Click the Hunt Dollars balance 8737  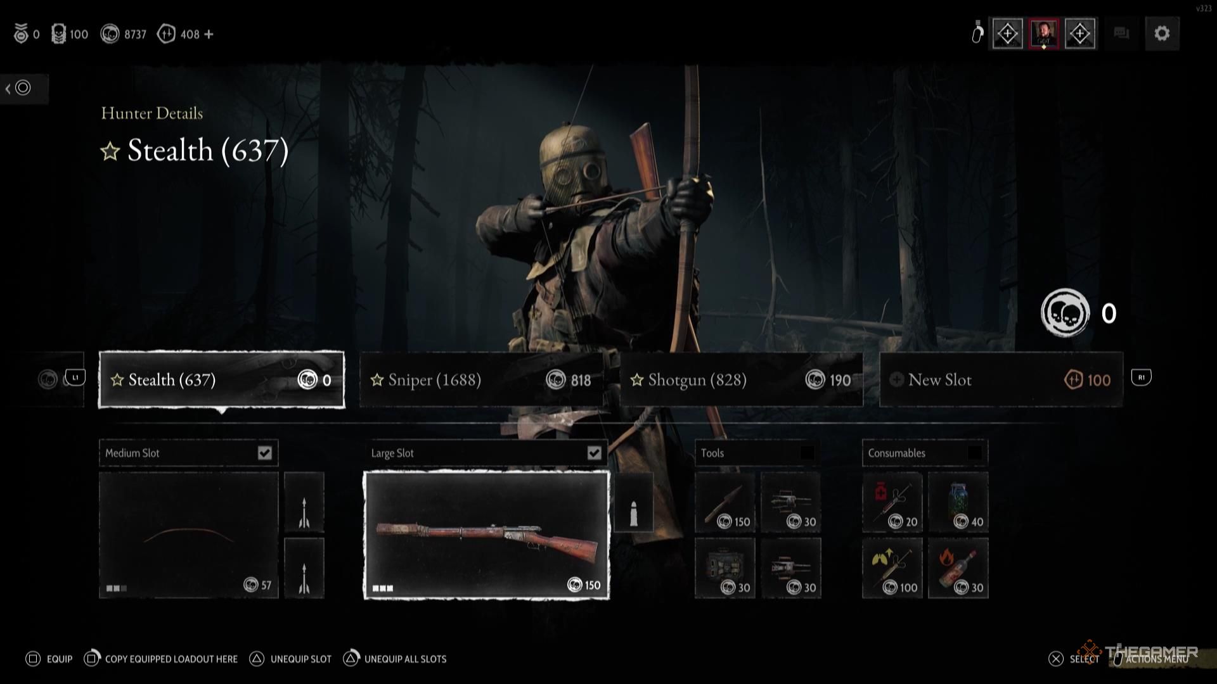pos(124,34)
